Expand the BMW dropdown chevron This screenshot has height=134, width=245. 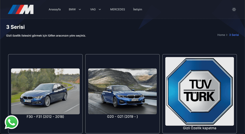[80, 9]
